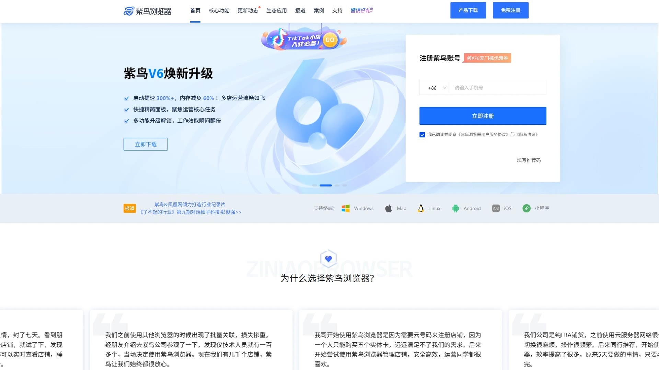659x370 pixels.
Task: Select the Android platform icon
Action: 455,208
